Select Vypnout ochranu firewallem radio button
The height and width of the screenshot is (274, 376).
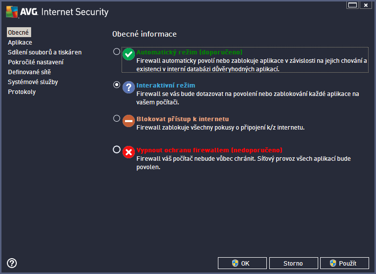pos(117,149)
